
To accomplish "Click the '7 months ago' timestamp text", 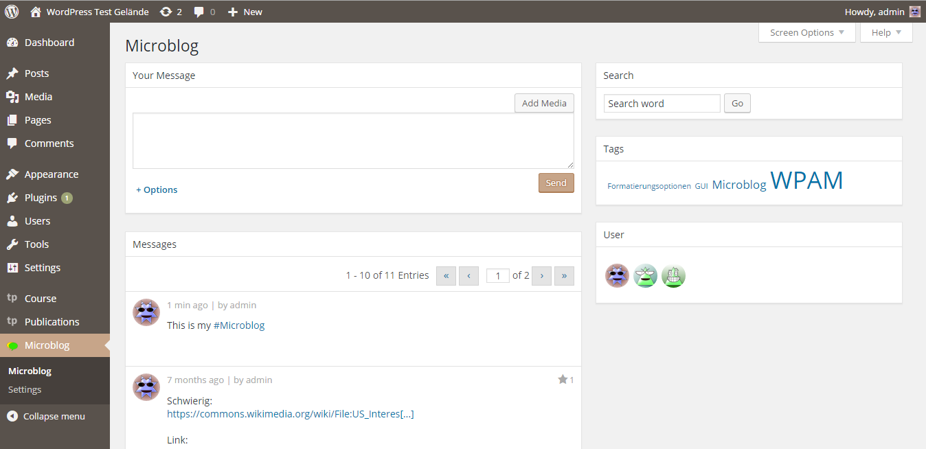I will click(x=195, y=380).
